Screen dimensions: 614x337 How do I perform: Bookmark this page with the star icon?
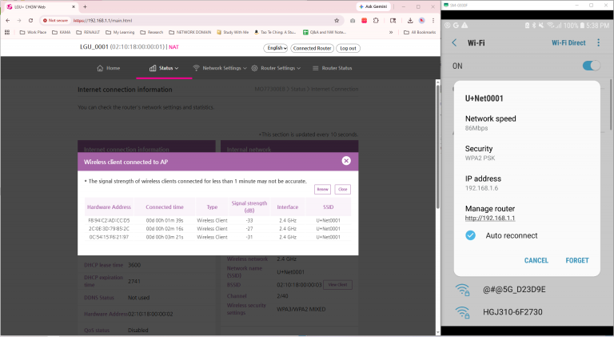click(x=337, y=20)
